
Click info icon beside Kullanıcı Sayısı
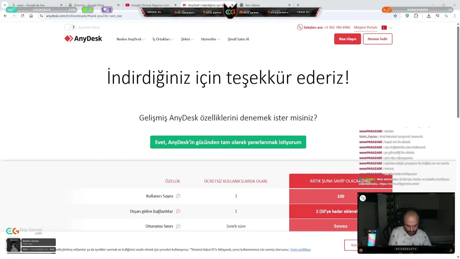click(x=178, y=196)
